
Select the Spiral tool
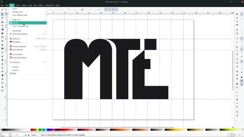[x=2, y=49]
